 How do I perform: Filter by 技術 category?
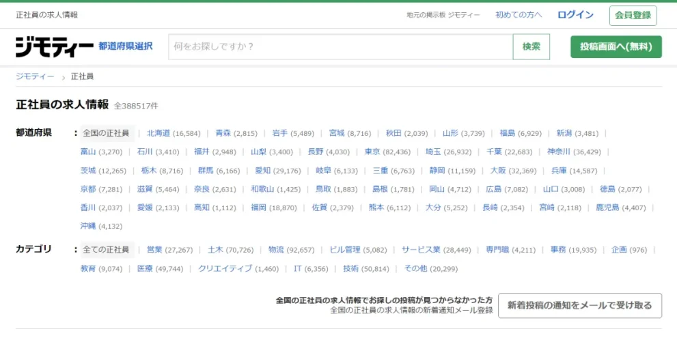pyautogui.click(x=351, y=269)
